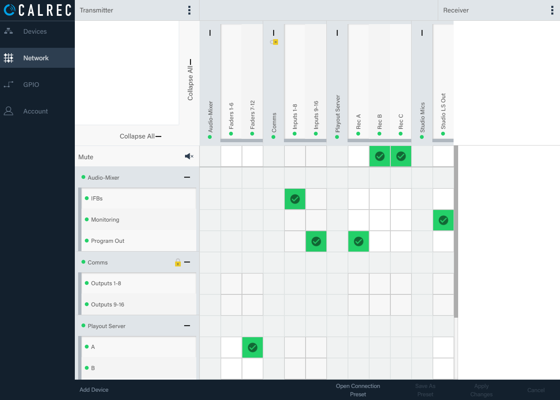This screenshot has height=400, width=560.
Task: Click the vertical scrollbar of the grid
Action: [x=456, y=232]
